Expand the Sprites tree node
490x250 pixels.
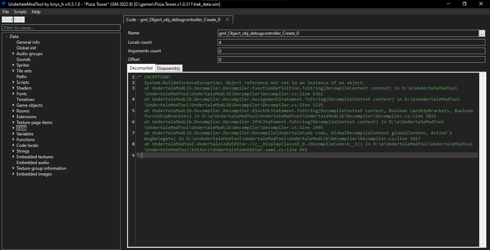pos(13,65)
